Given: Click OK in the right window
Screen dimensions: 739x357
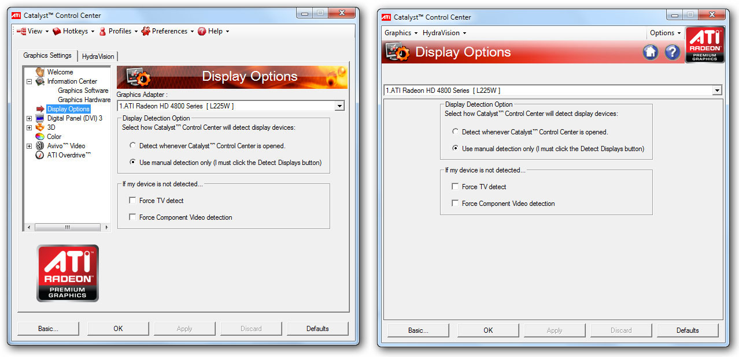Looking at the screenshot, I should pyautogui.click(x=488, y=330).
